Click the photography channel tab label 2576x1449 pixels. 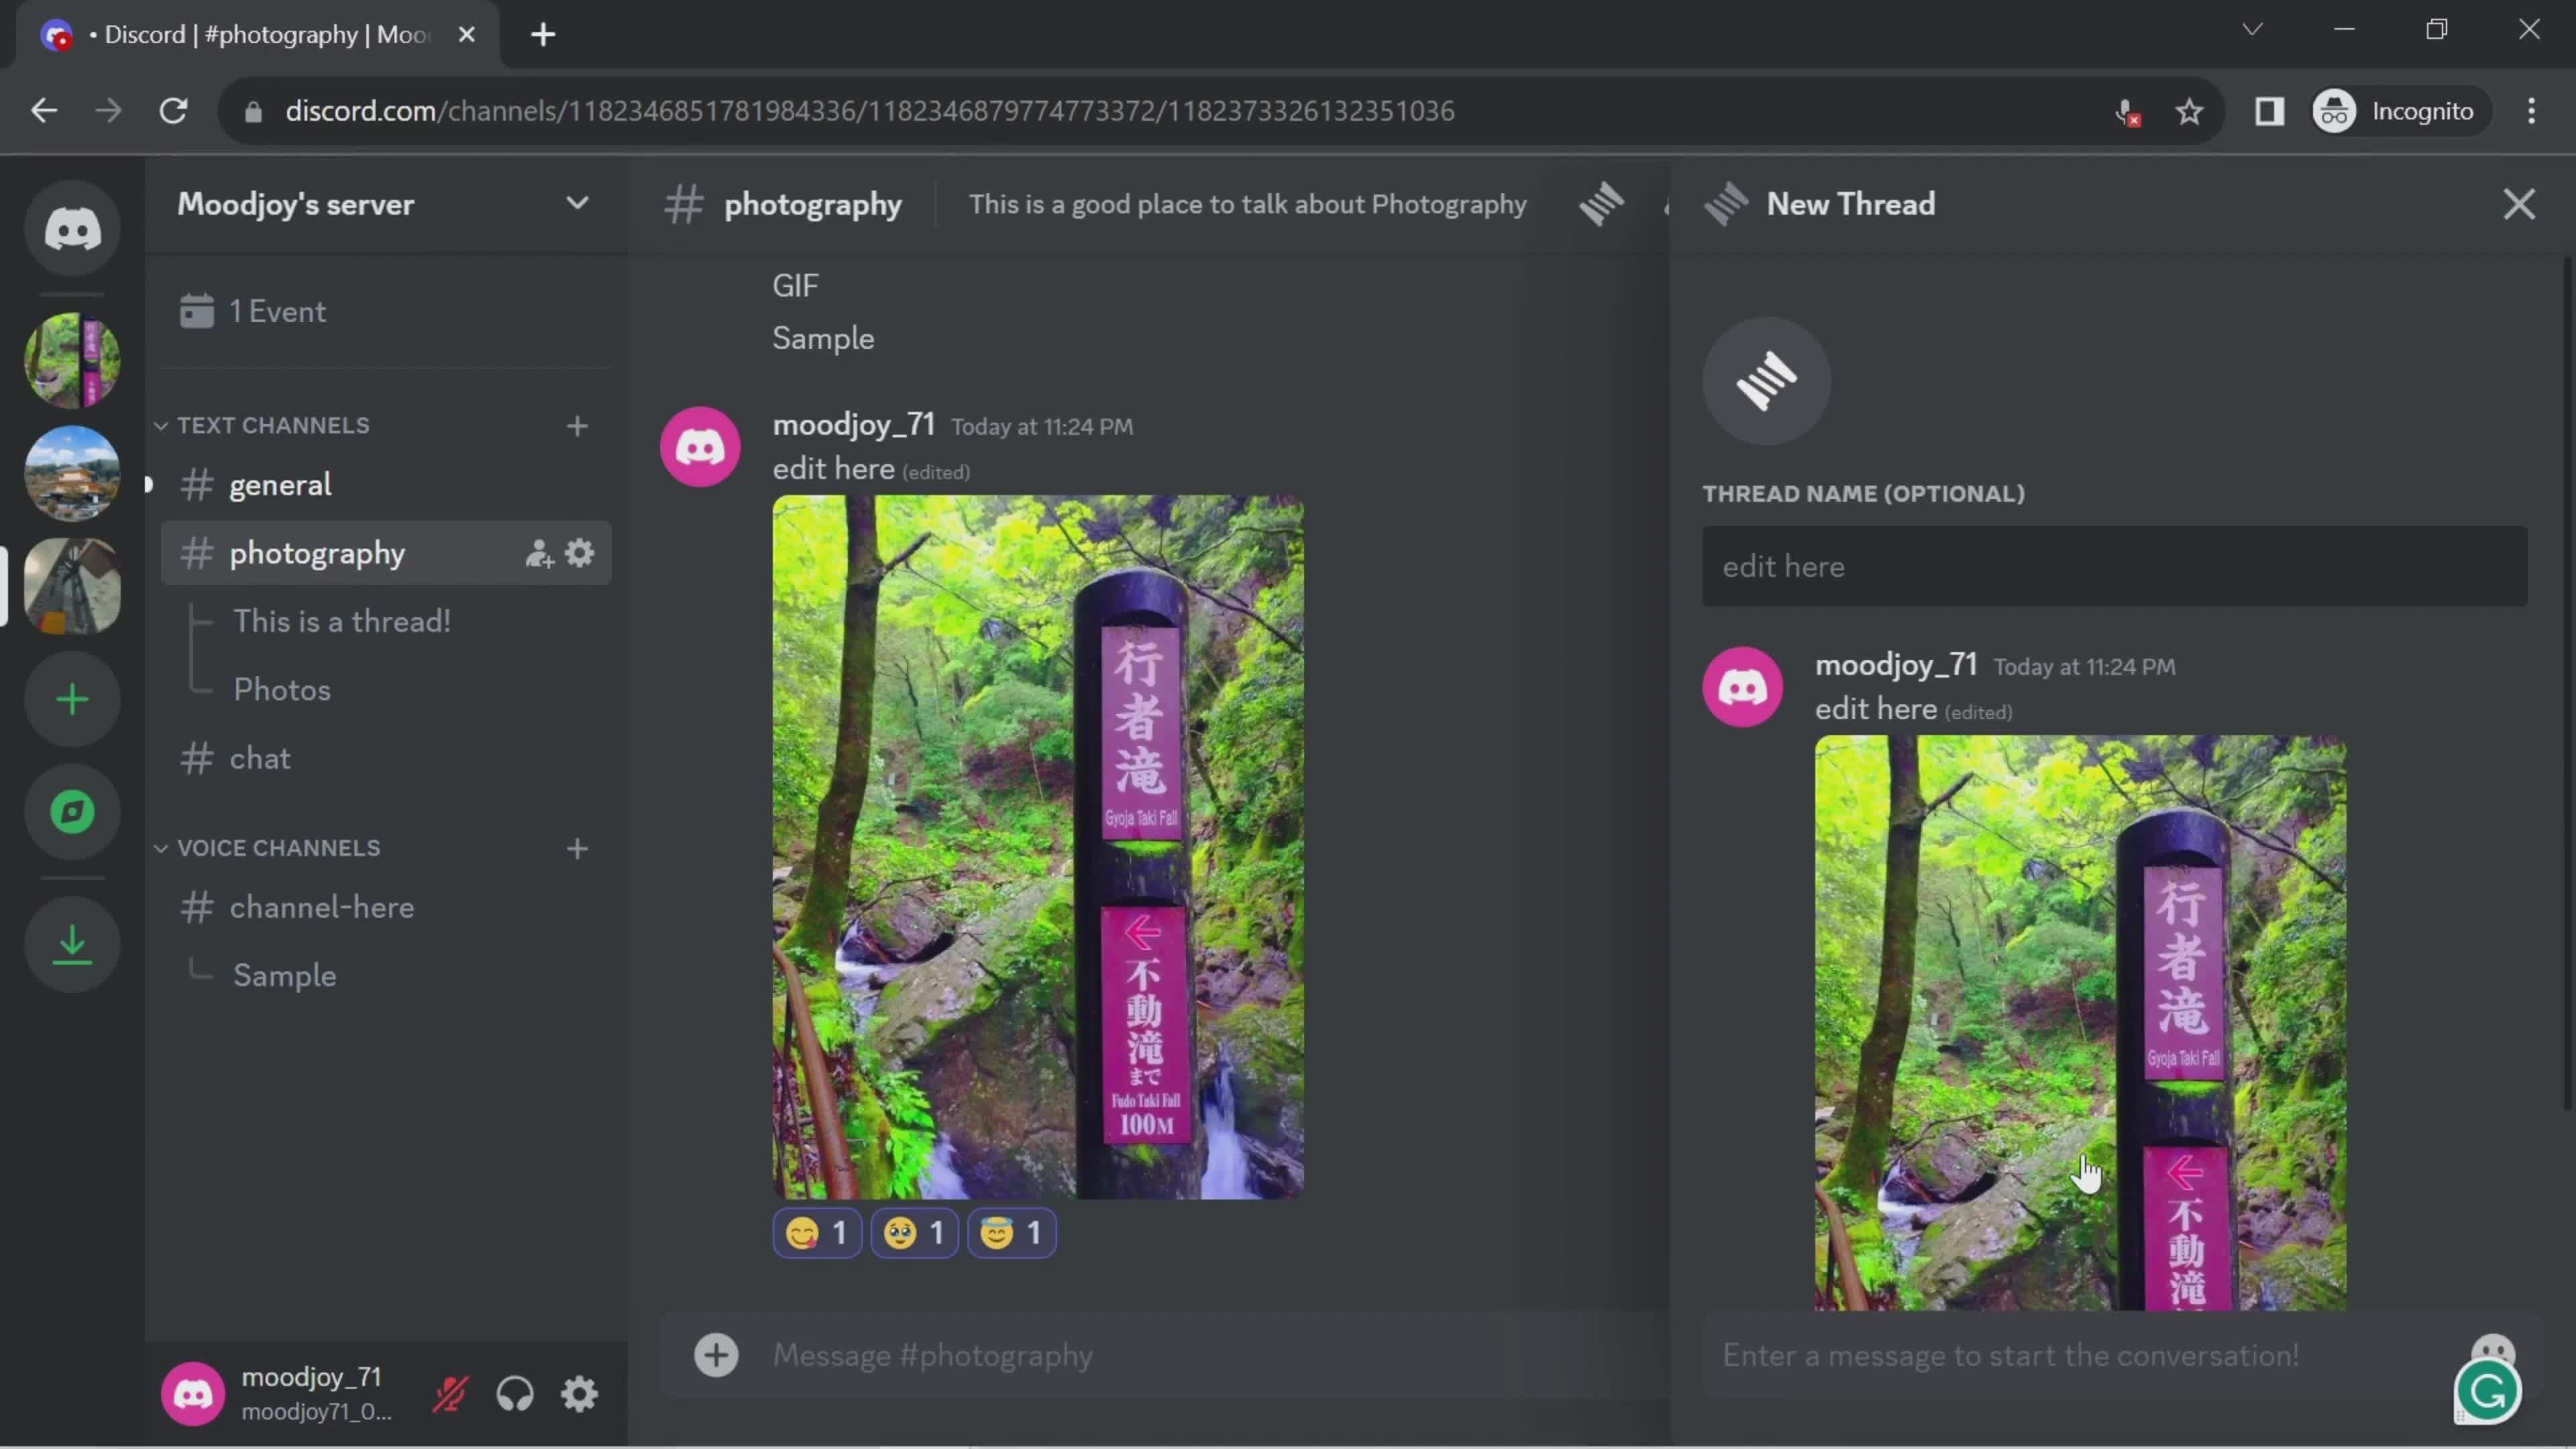(x=317, y=553)
